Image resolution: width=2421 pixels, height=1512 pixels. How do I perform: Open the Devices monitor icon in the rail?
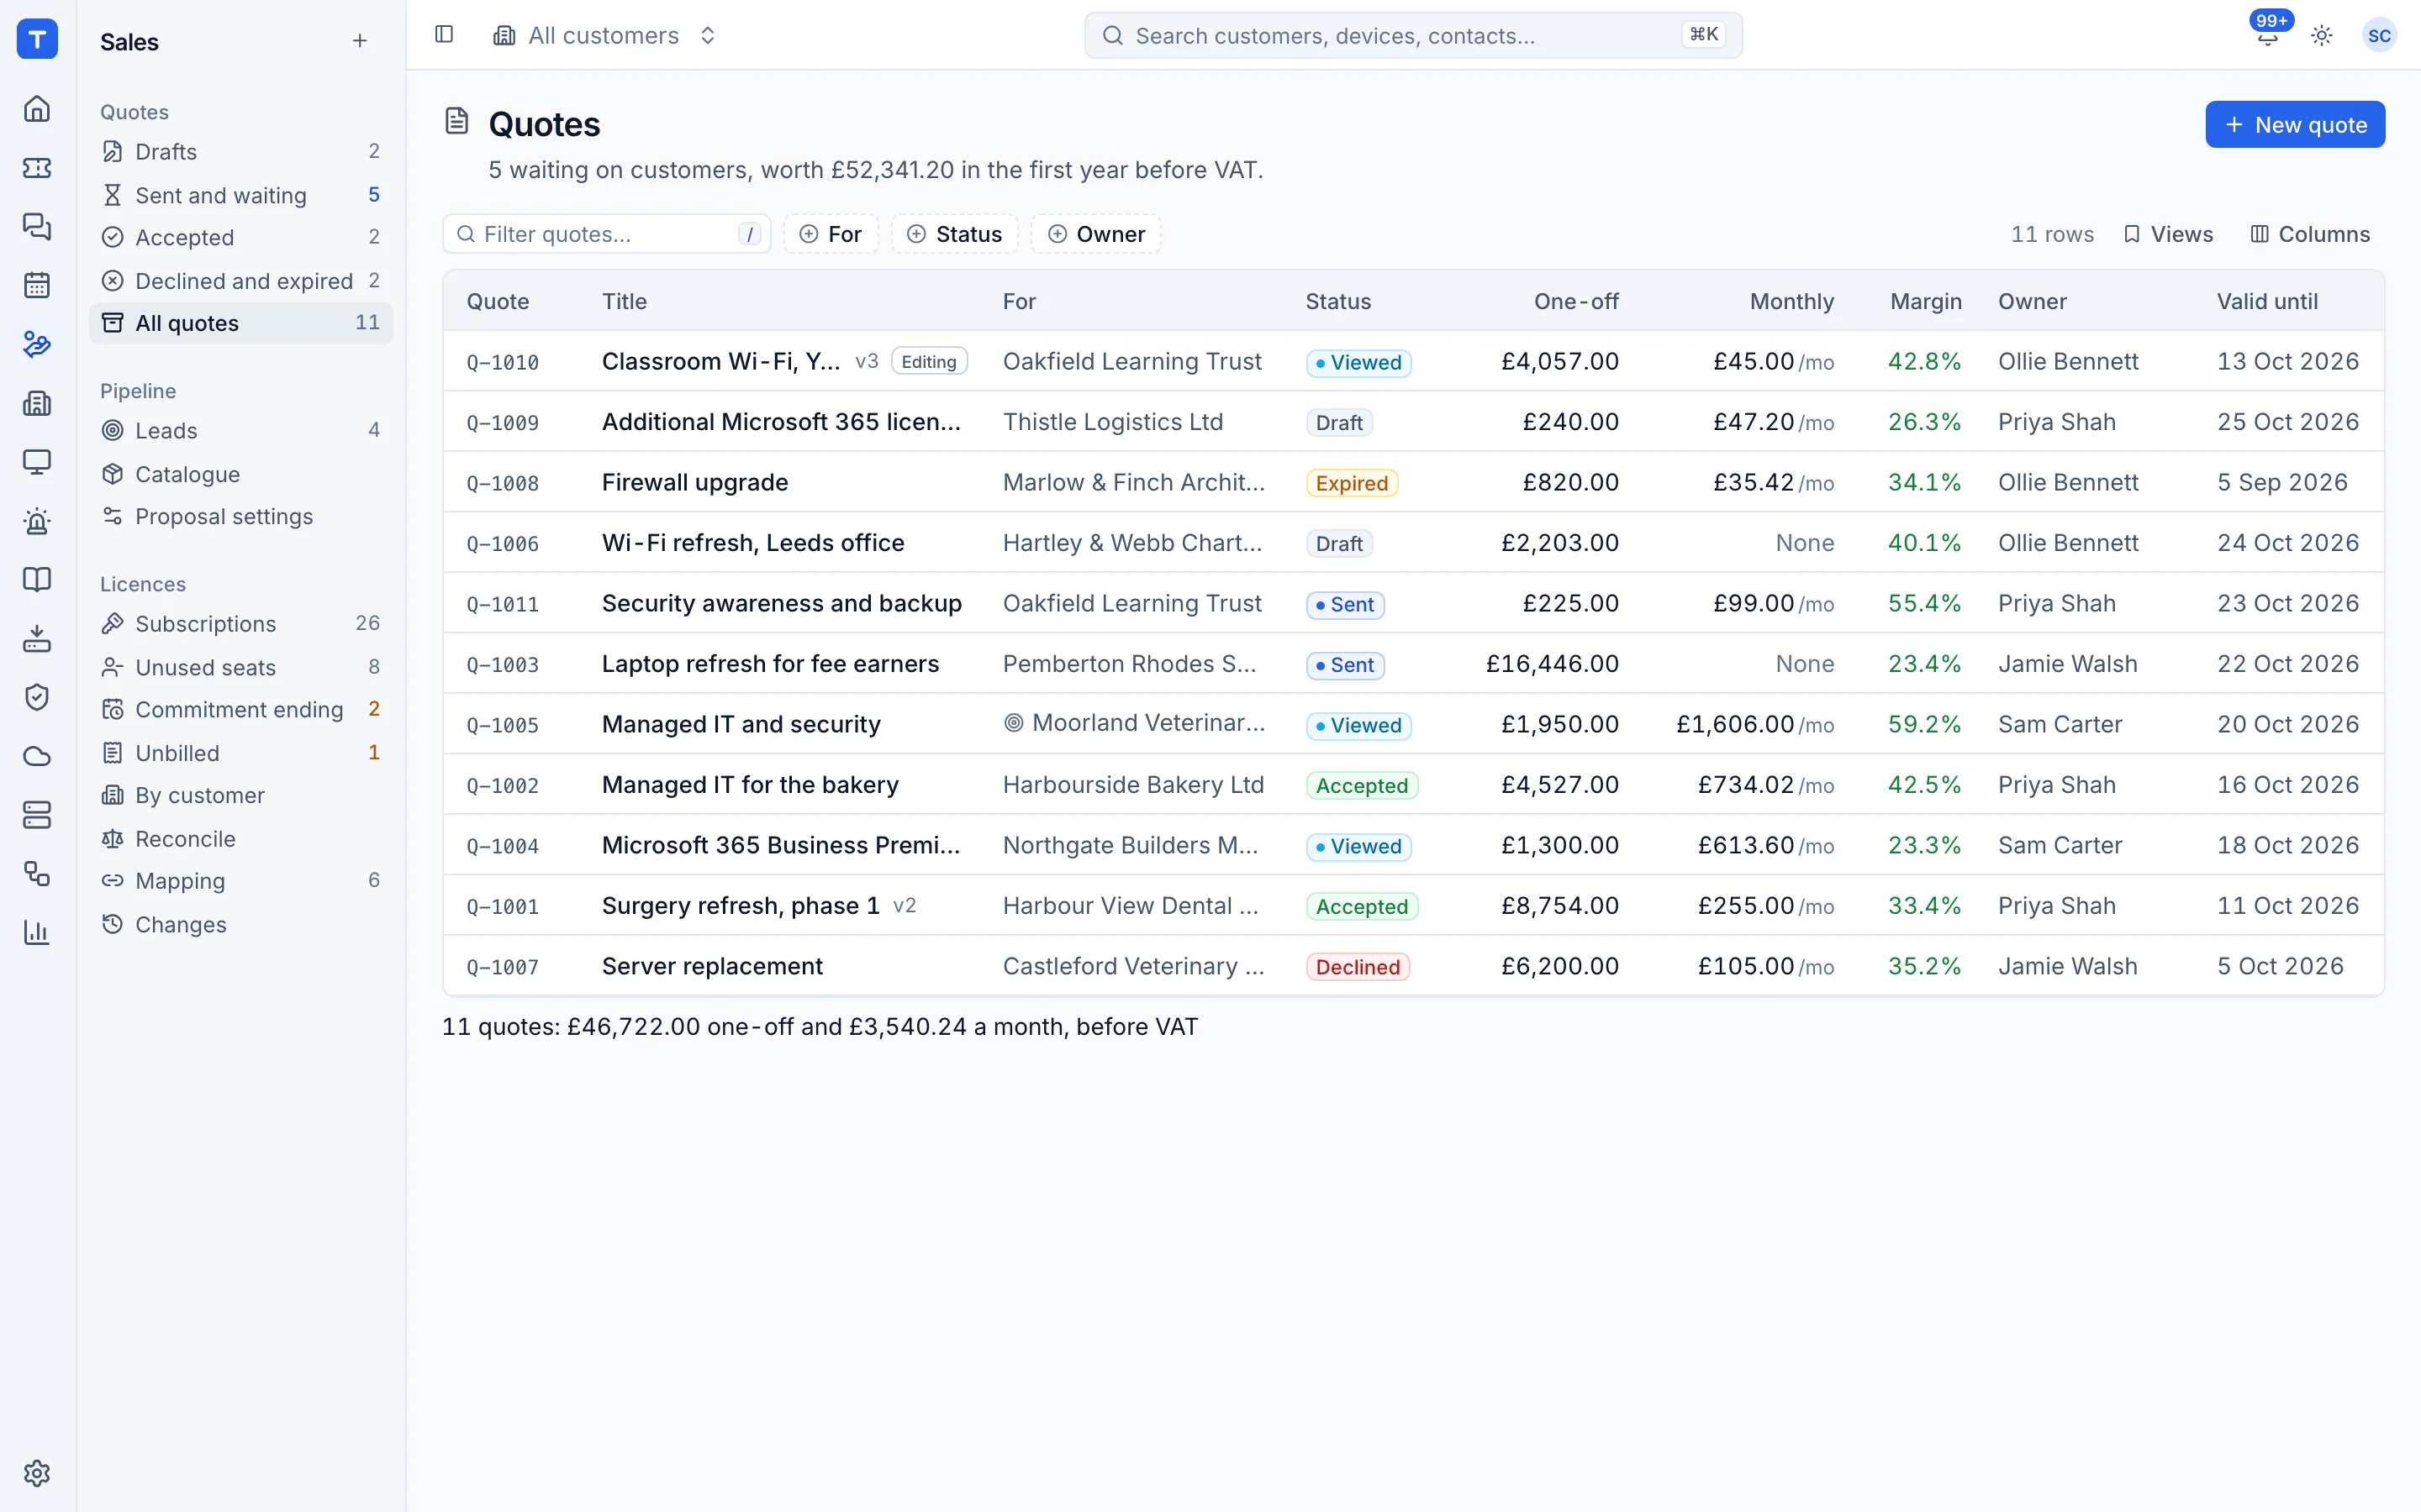point(37,462)
